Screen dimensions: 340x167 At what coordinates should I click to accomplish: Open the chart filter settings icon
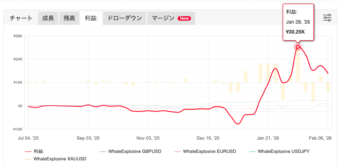327,17
